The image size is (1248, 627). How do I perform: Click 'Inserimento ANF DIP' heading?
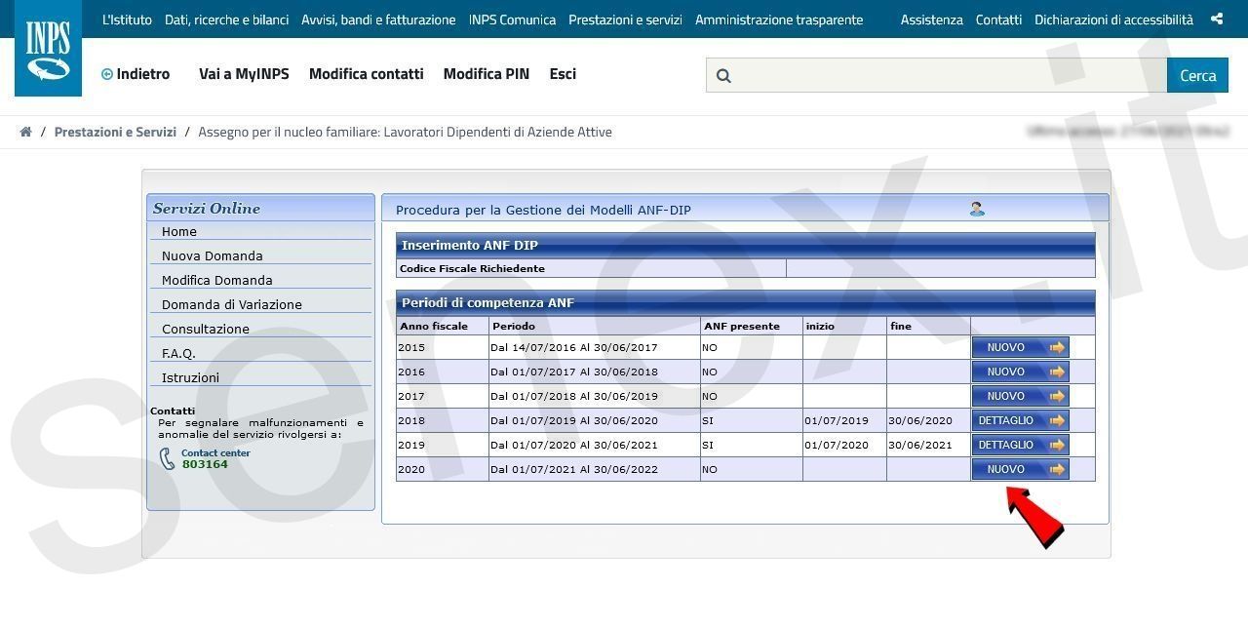point(470,245)
